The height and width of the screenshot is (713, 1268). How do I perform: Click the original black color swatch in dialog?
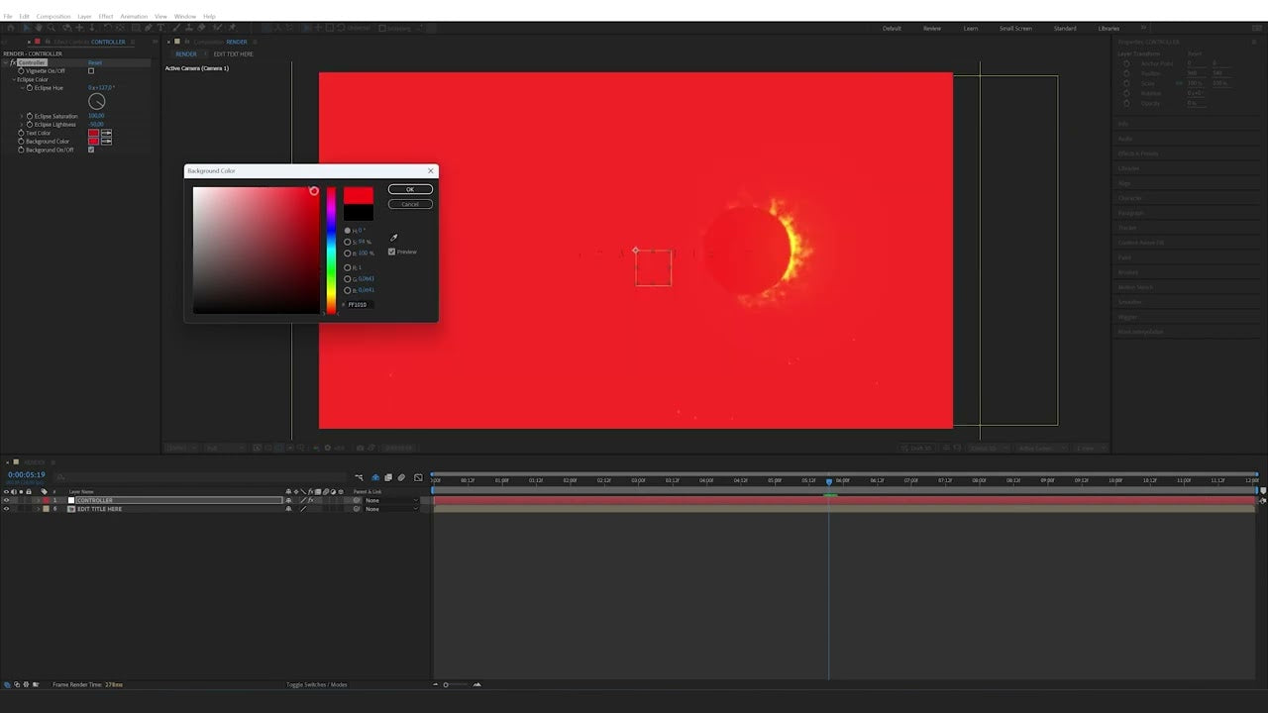tap(359, 213)
